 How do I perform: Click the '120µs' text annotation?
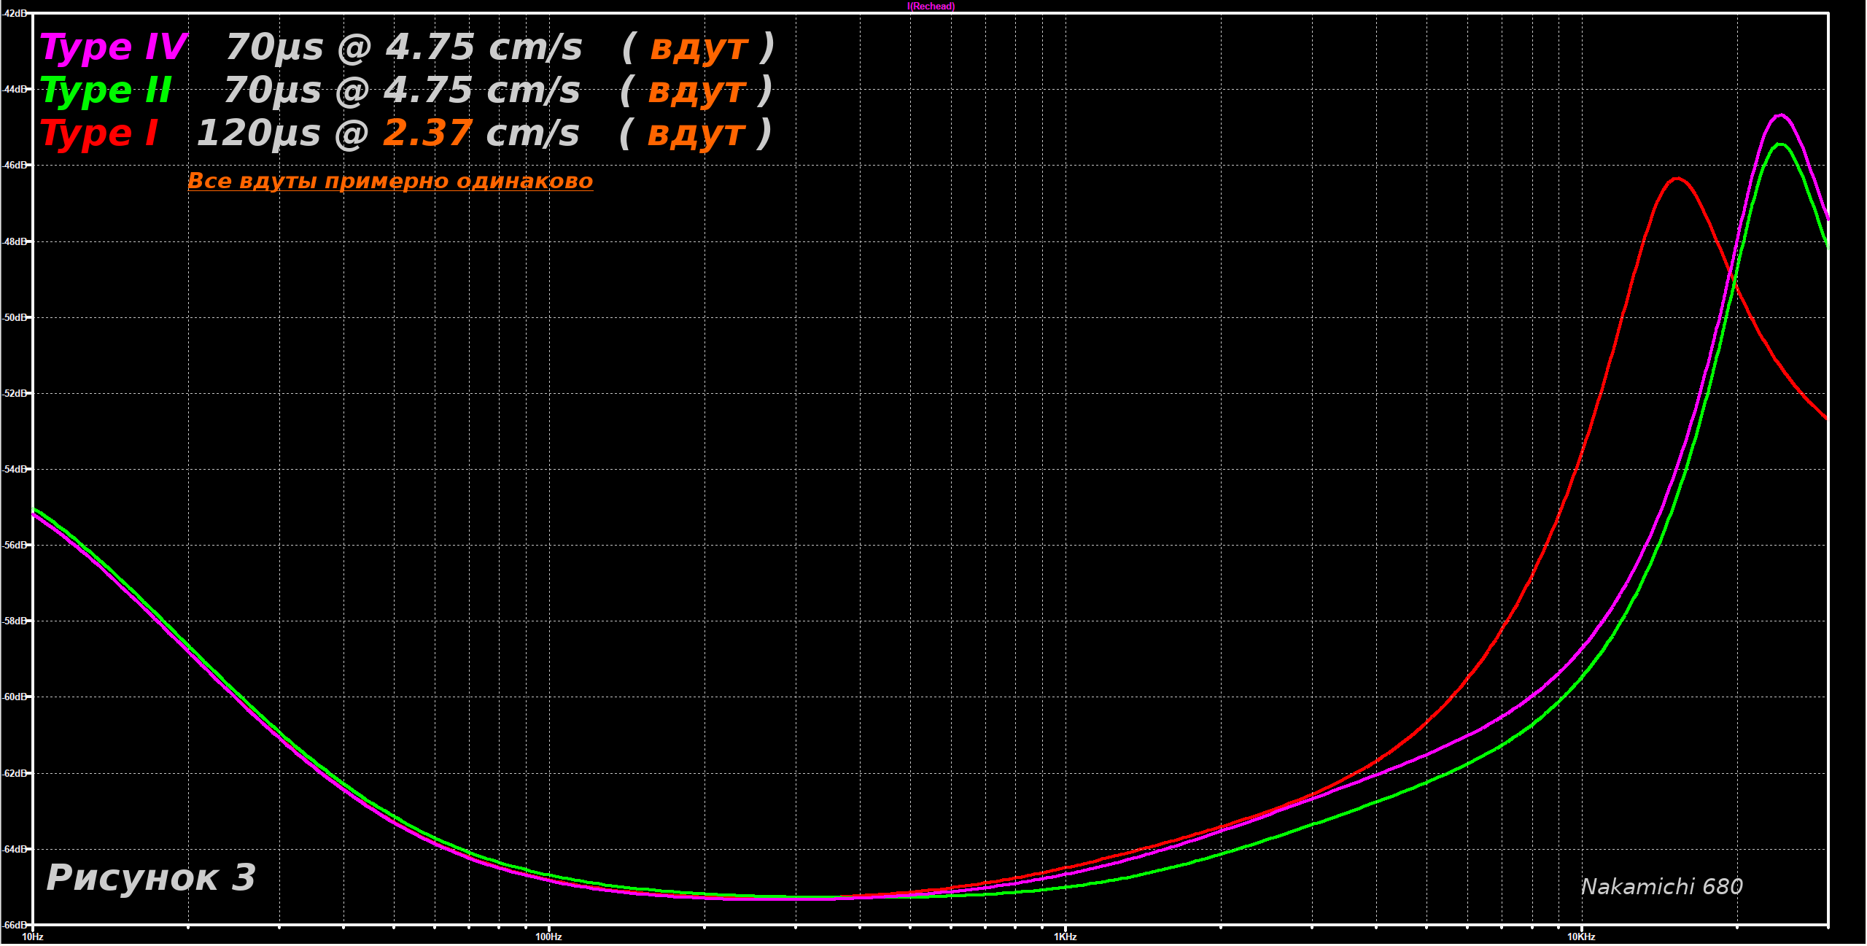pyautogui.click(x=259, y=133)
